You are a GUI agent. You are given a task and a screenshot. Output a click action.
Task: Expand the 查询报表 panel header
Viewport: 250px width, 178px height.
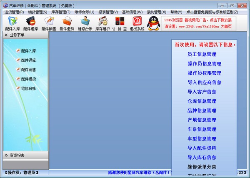(25, 155)
